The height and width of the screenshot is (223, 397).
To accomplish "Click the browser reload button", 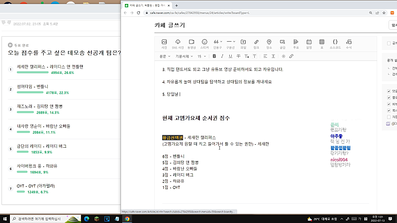I will pyautogui.click(x=138, y=12).
